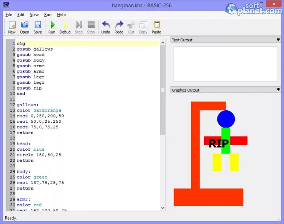Click the 'gallows:' label line
284x224 pixels.
point(28,105)
